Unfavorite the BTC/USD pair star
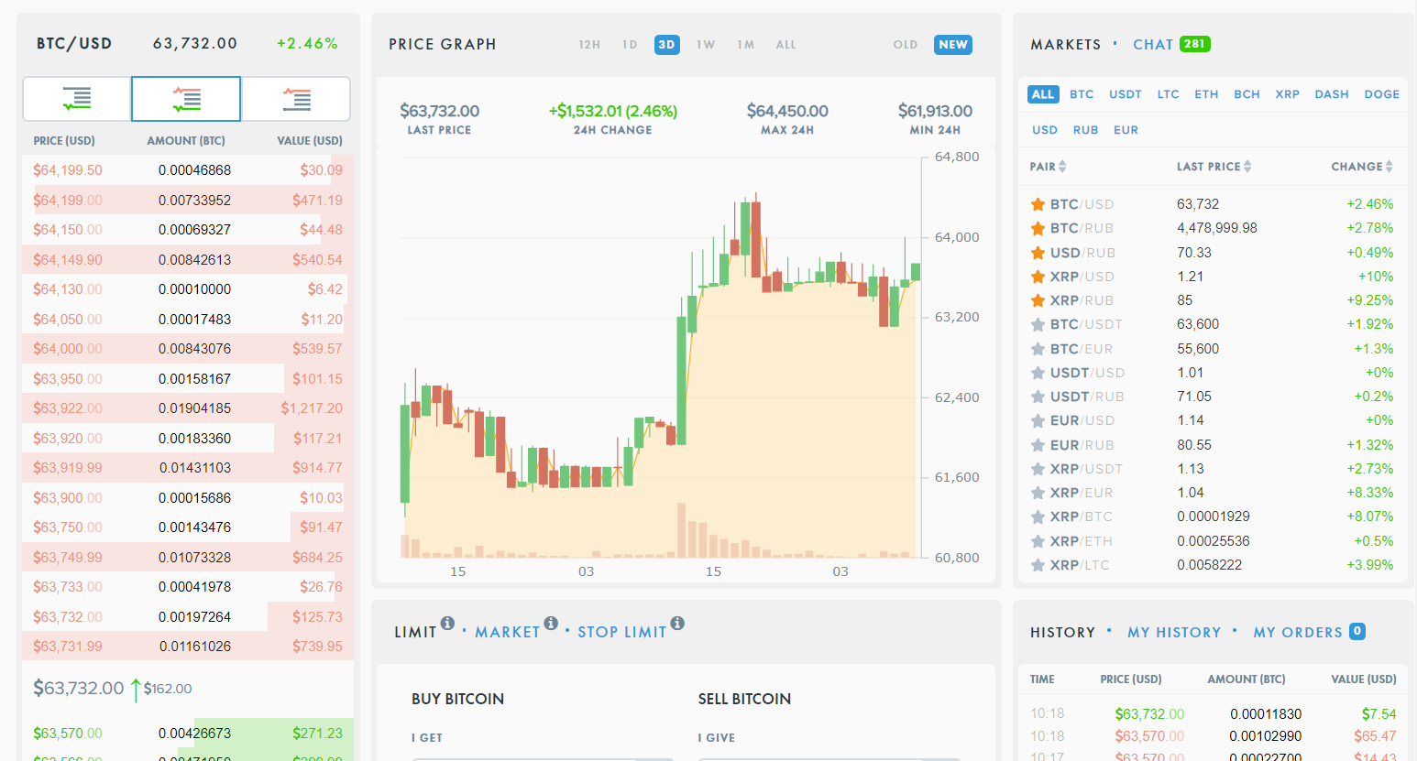Image resolution: width=1417 pixels, height=761 pixels. [x=1038, y=204]
